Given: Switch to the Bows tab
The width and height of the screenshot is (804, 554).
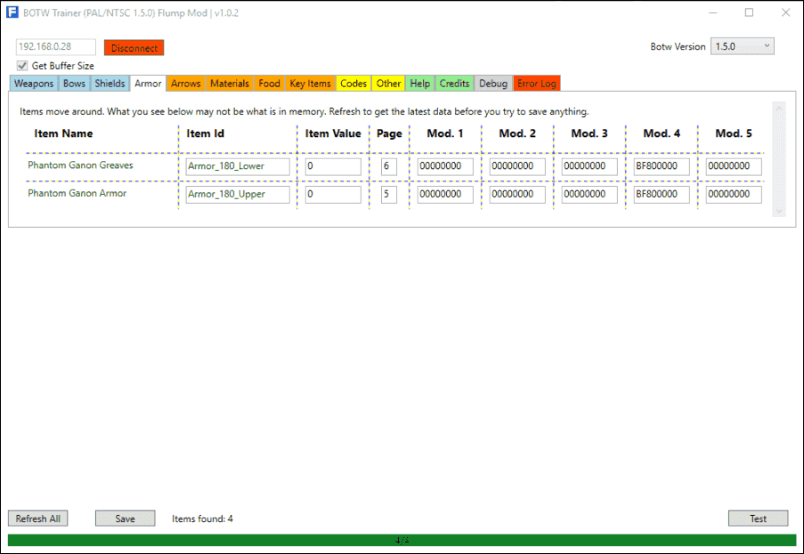Looking at the screenshot, I should (x=75, y=84).
